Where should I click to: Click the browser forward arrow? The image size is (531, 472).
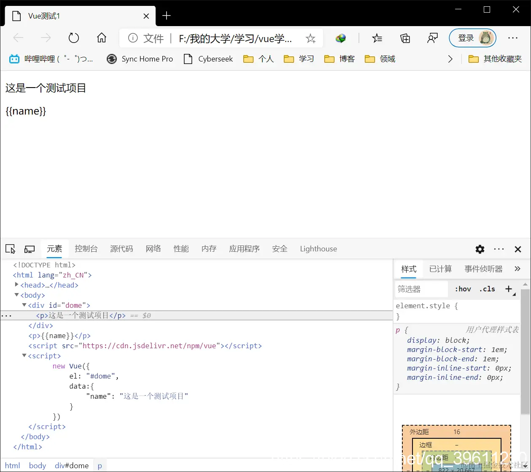[x=46, y=38]
